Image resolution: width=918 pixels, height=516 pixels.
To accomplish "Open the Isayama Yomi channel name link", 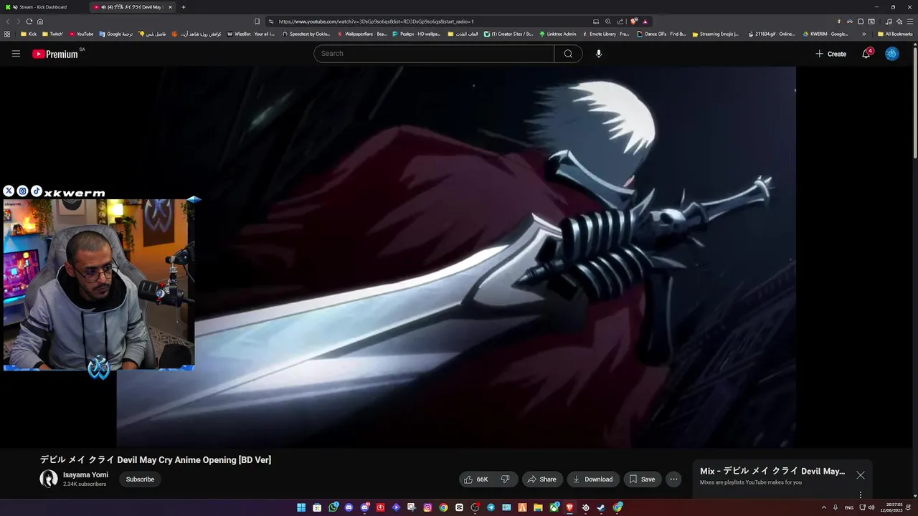I will pyautogui.click(x=85, y=474).
